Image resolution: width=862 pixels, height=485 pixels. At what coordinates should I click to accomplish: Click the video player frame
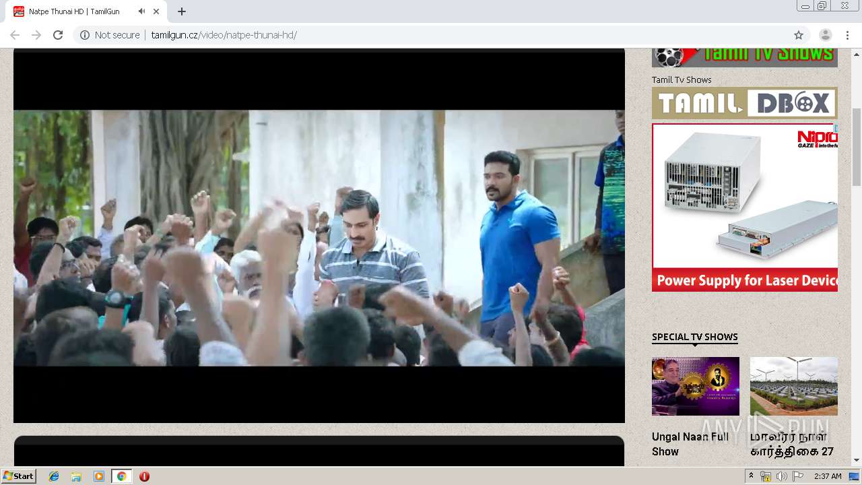[x=319, y=237]
